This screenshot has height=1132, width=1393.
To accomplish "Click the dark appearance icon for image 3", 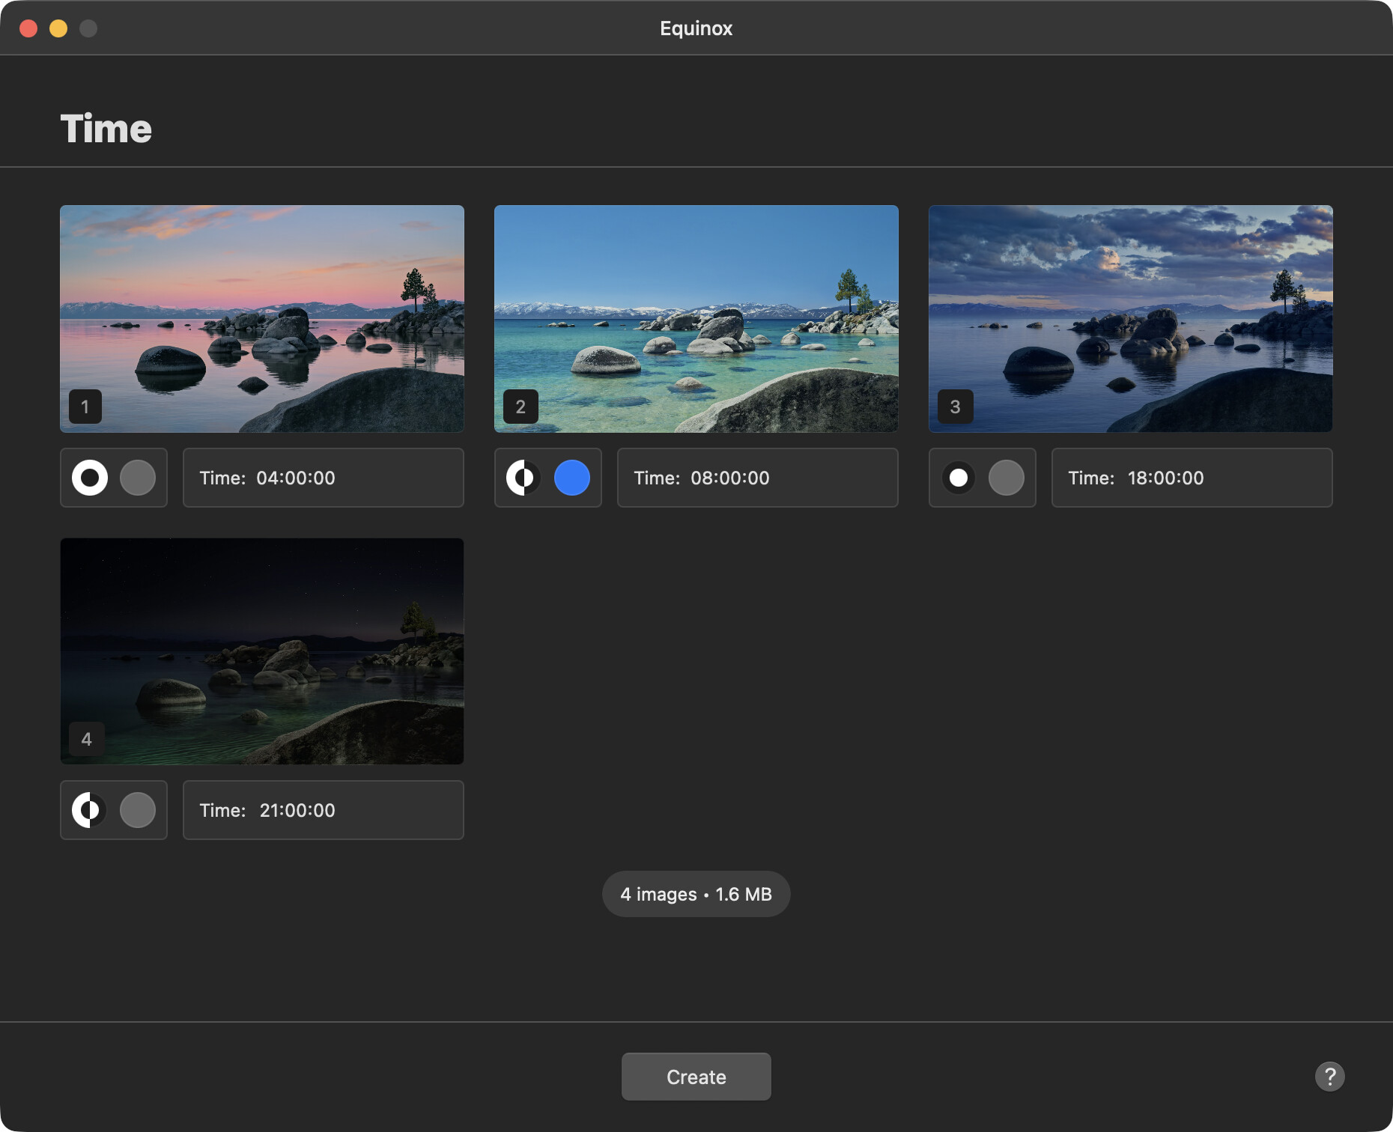I will click(x=958, y=478).
